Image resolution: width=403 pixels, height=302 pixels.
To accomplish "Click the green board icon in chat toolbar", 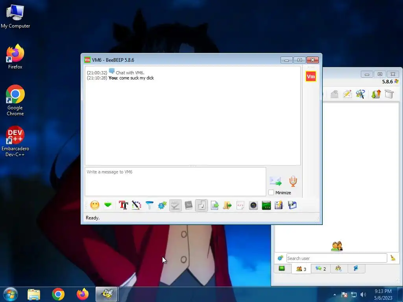I will [x=266, y=205].
